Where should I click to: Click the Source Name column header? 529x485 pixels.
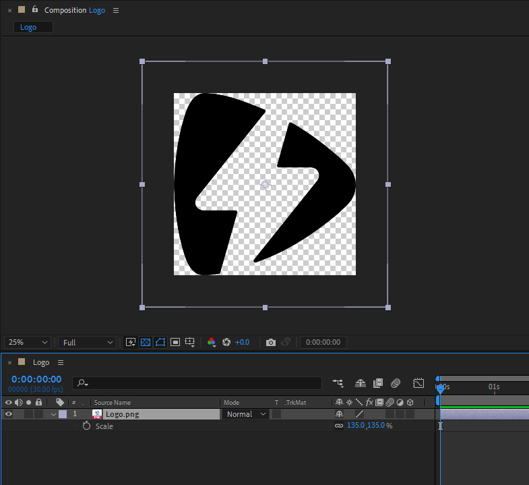tap(113, 403)
